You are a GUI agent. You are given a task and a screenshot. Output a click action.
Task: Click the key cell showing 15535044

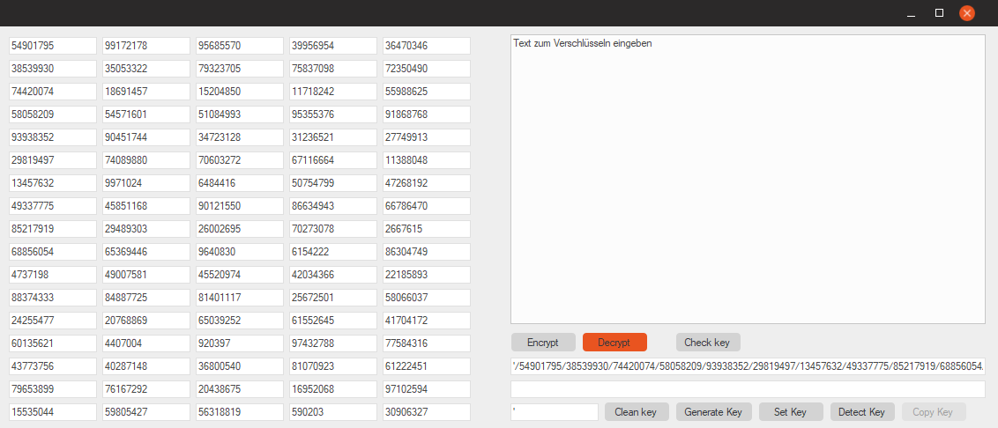pos(53,412)
